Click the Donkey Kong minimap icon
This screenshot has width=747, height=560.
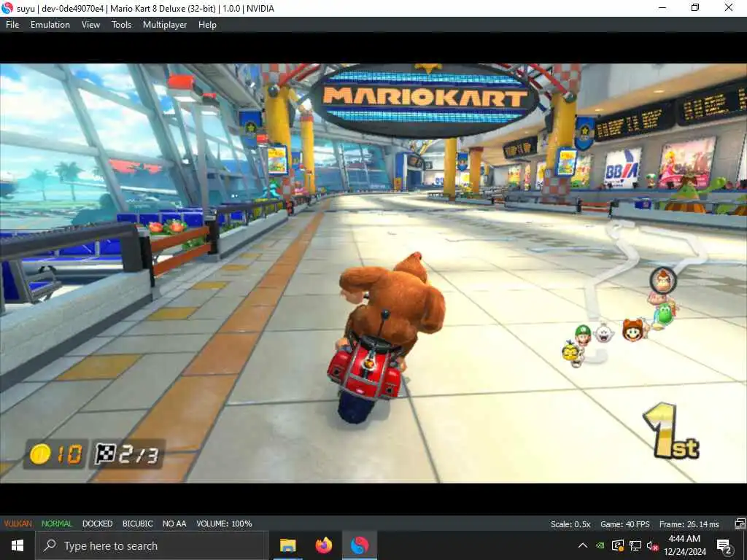tap(663, 281)
